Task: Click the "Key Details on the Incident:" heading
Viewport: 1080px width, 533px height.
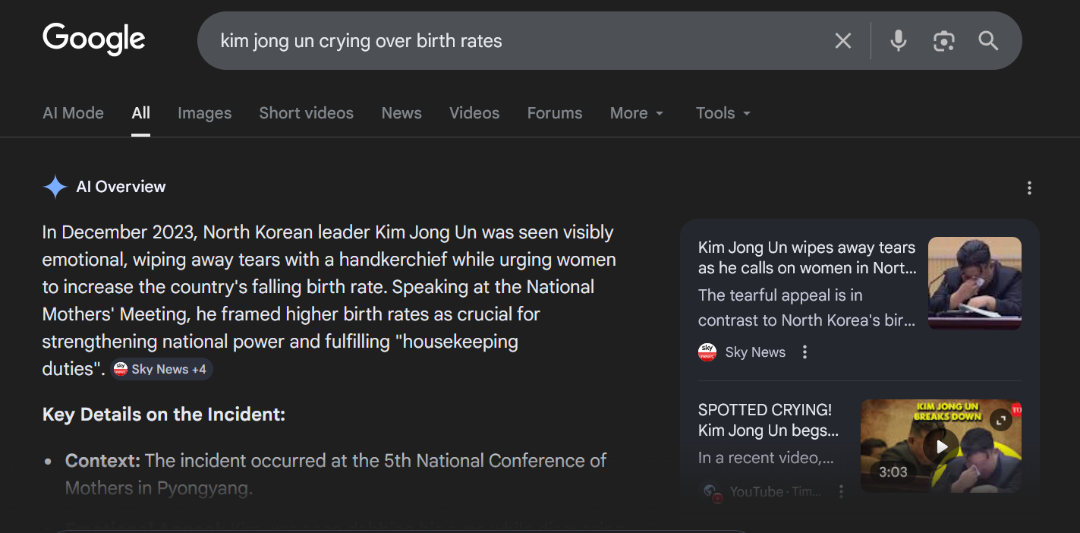Action: (164, 415)
